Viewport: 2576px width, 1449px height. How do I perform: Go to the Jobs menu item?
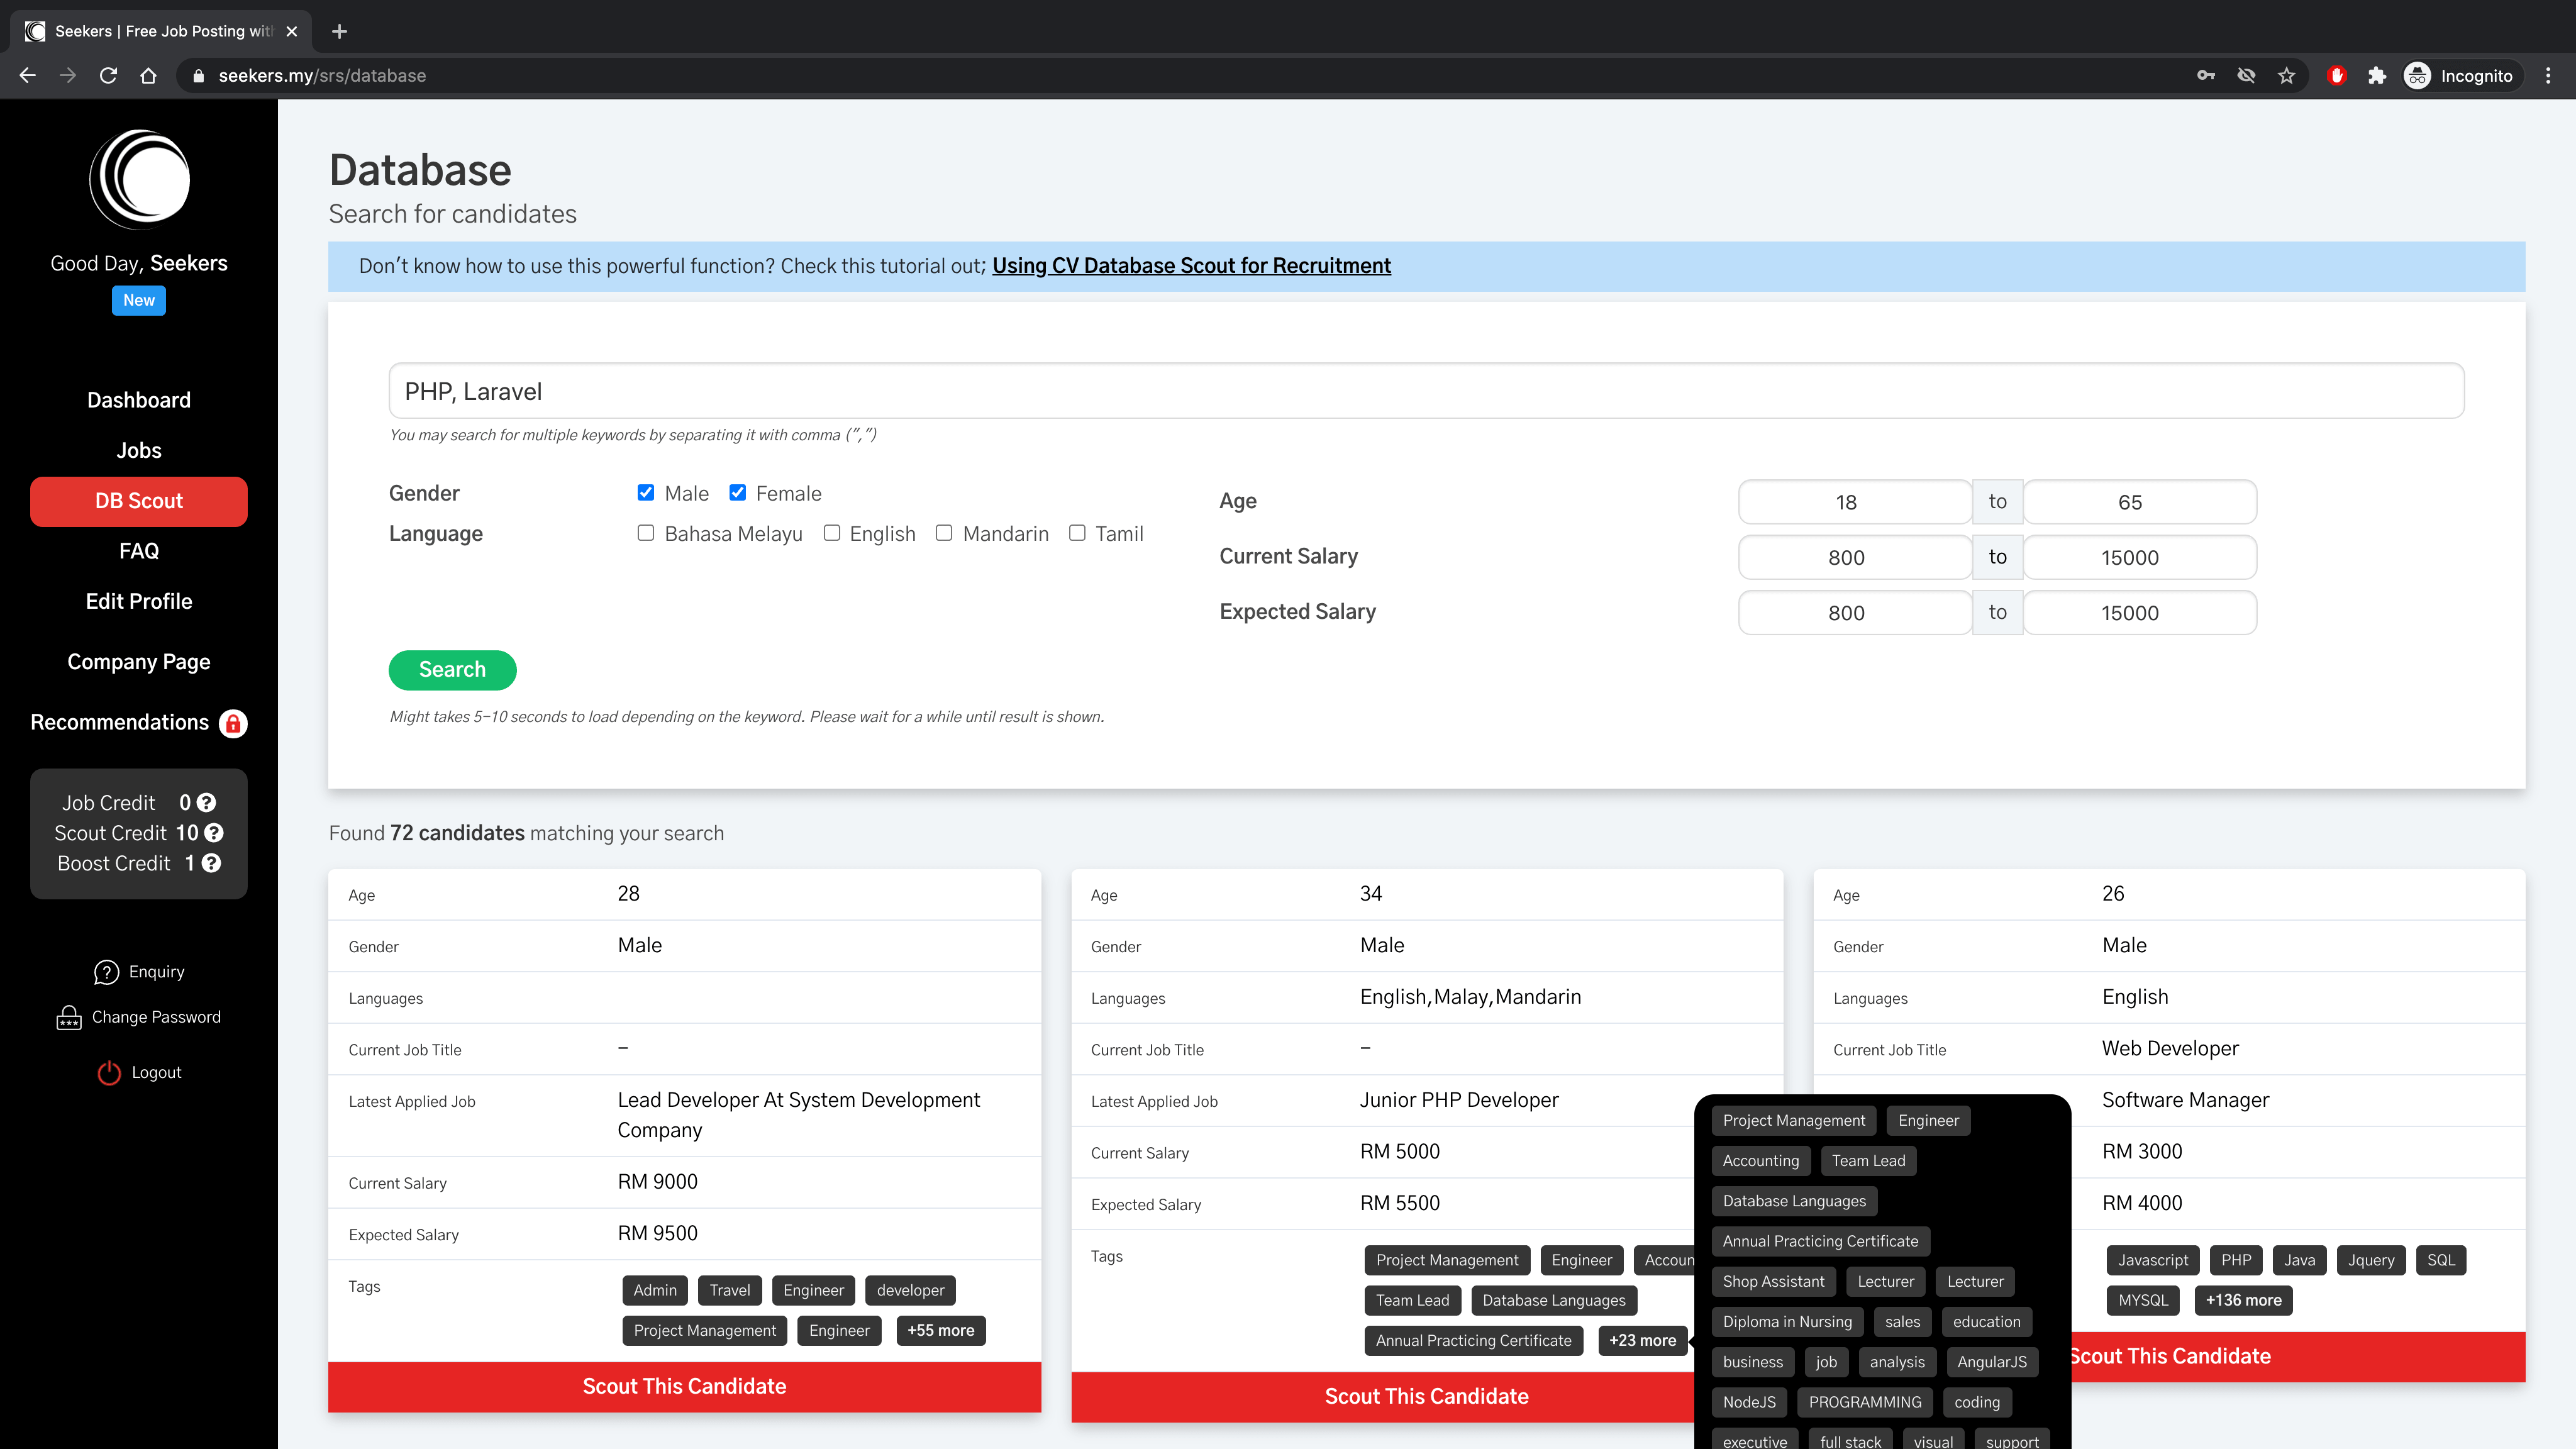point(139,450)
